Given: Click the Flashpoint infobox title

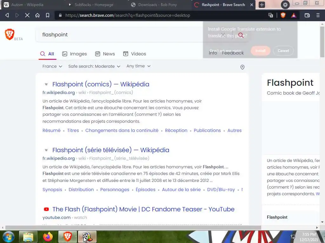Looking at the screenshot, I should (x=290, y=83).
